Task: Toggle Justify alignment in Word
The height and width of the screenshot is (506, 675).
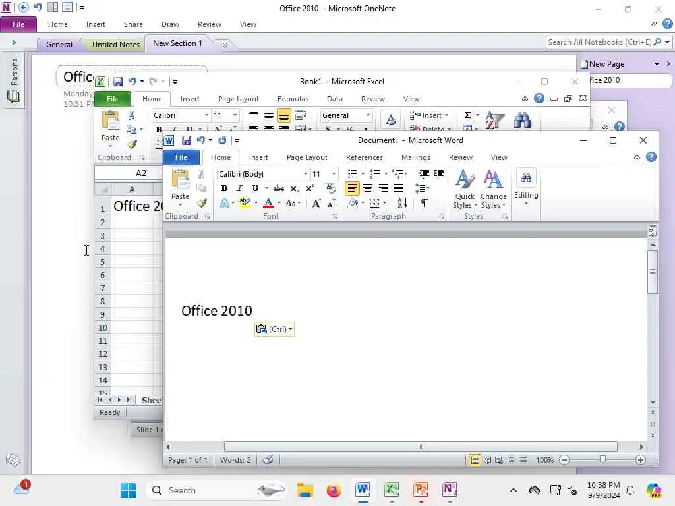Action: click(x=399, y=188)
